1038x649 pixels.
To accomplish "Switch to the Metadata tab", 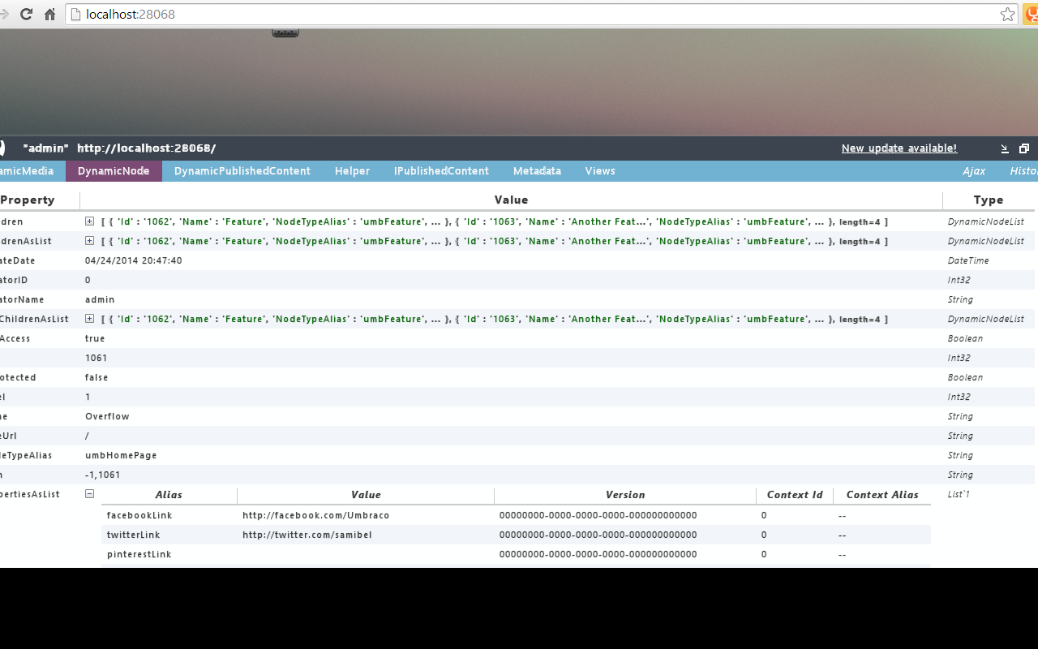I will pos(537,170).
